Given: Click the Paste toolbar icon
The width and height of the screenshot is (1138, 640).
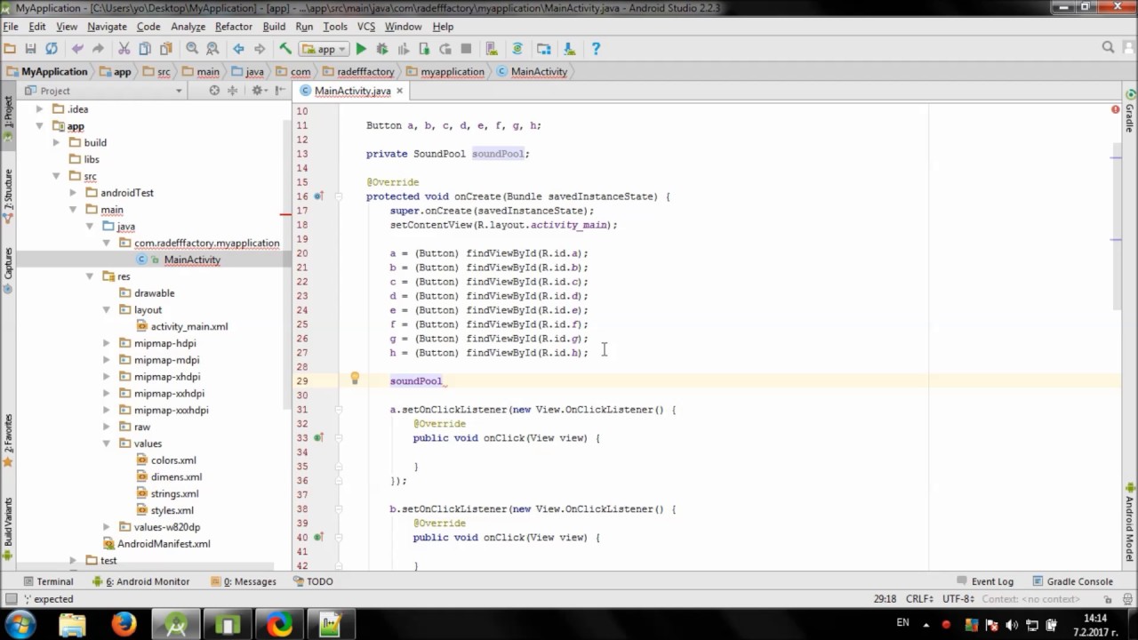Looking at the screenshot, I should [165, 49].
